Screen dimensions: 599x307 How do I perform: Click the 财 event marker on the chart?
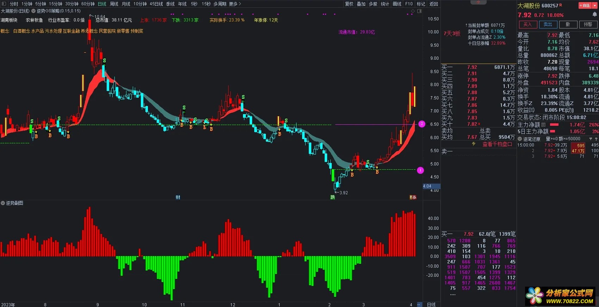pyautogui.click(x=178, y=197)
